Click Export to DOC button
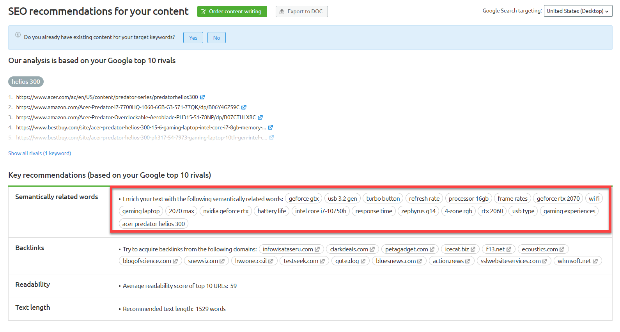Image resolution: width=620 pixels, height=332 pixels. click(x=301, y=12)
